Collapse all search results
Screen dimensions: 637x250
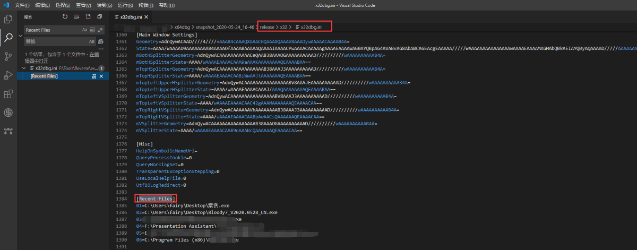99,17
